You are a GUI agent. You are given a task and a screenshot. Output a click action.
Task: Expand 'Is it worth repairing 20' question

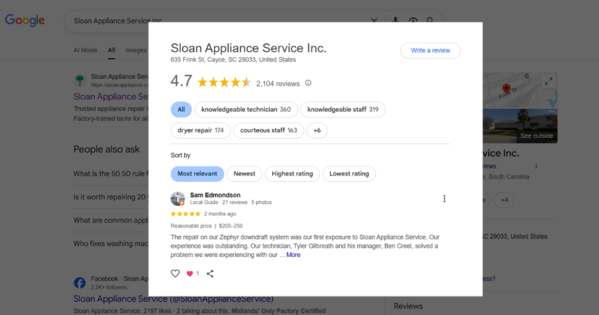[x=111, y=197]
